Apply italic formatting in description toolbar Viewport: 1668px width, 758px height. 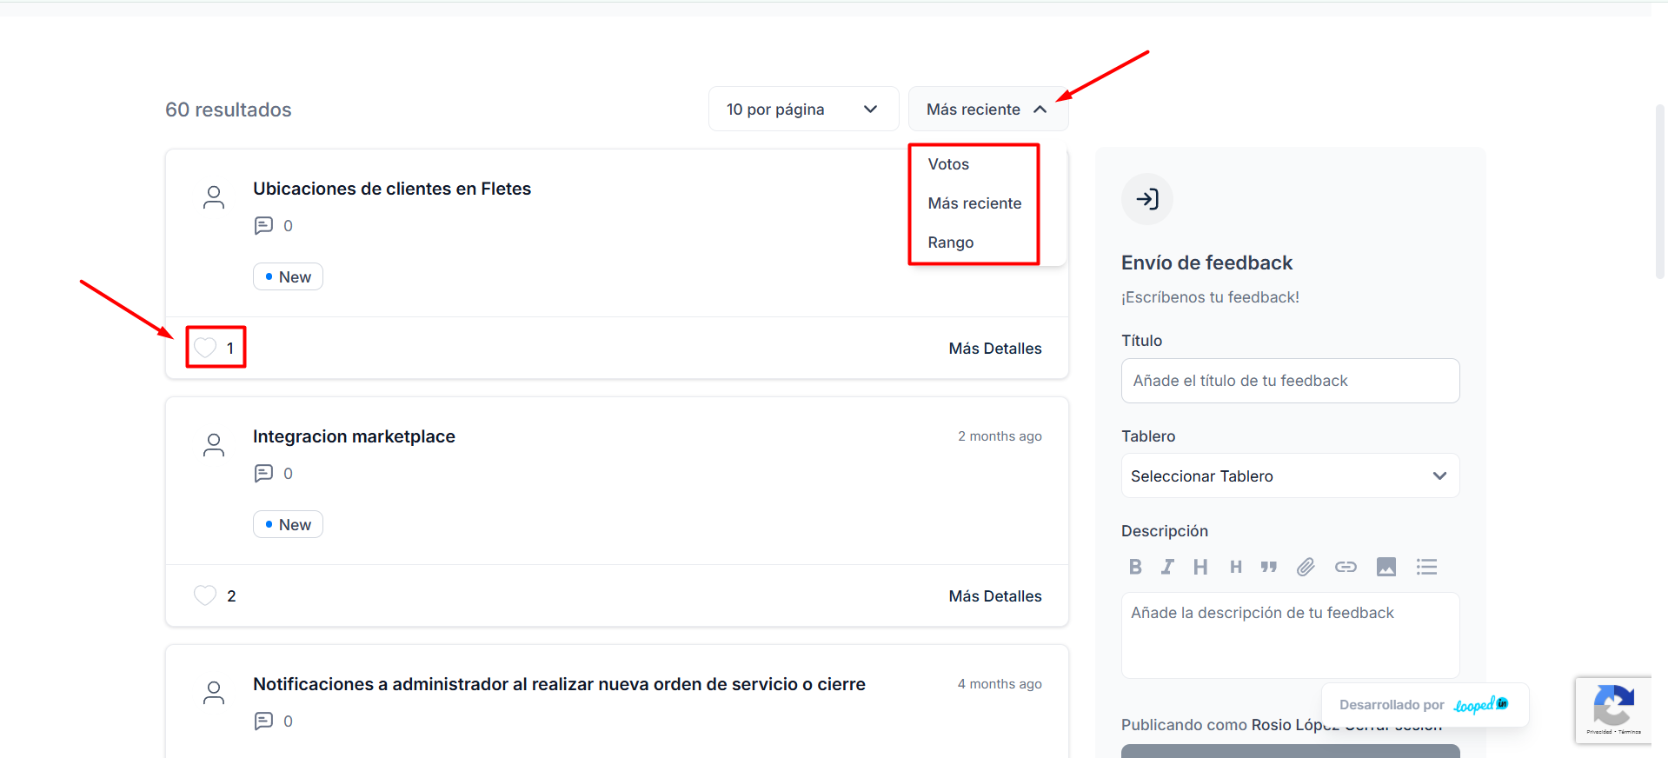pos(1167,567)
